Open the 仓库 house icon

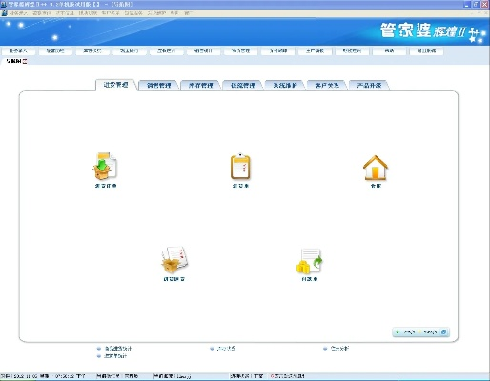(x=376, y=168)
